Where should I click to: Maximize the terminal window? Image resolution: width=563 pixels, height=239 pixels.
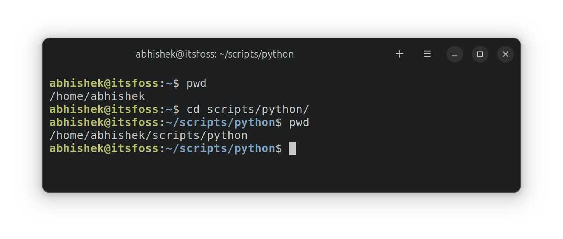(x=480, y=54)
